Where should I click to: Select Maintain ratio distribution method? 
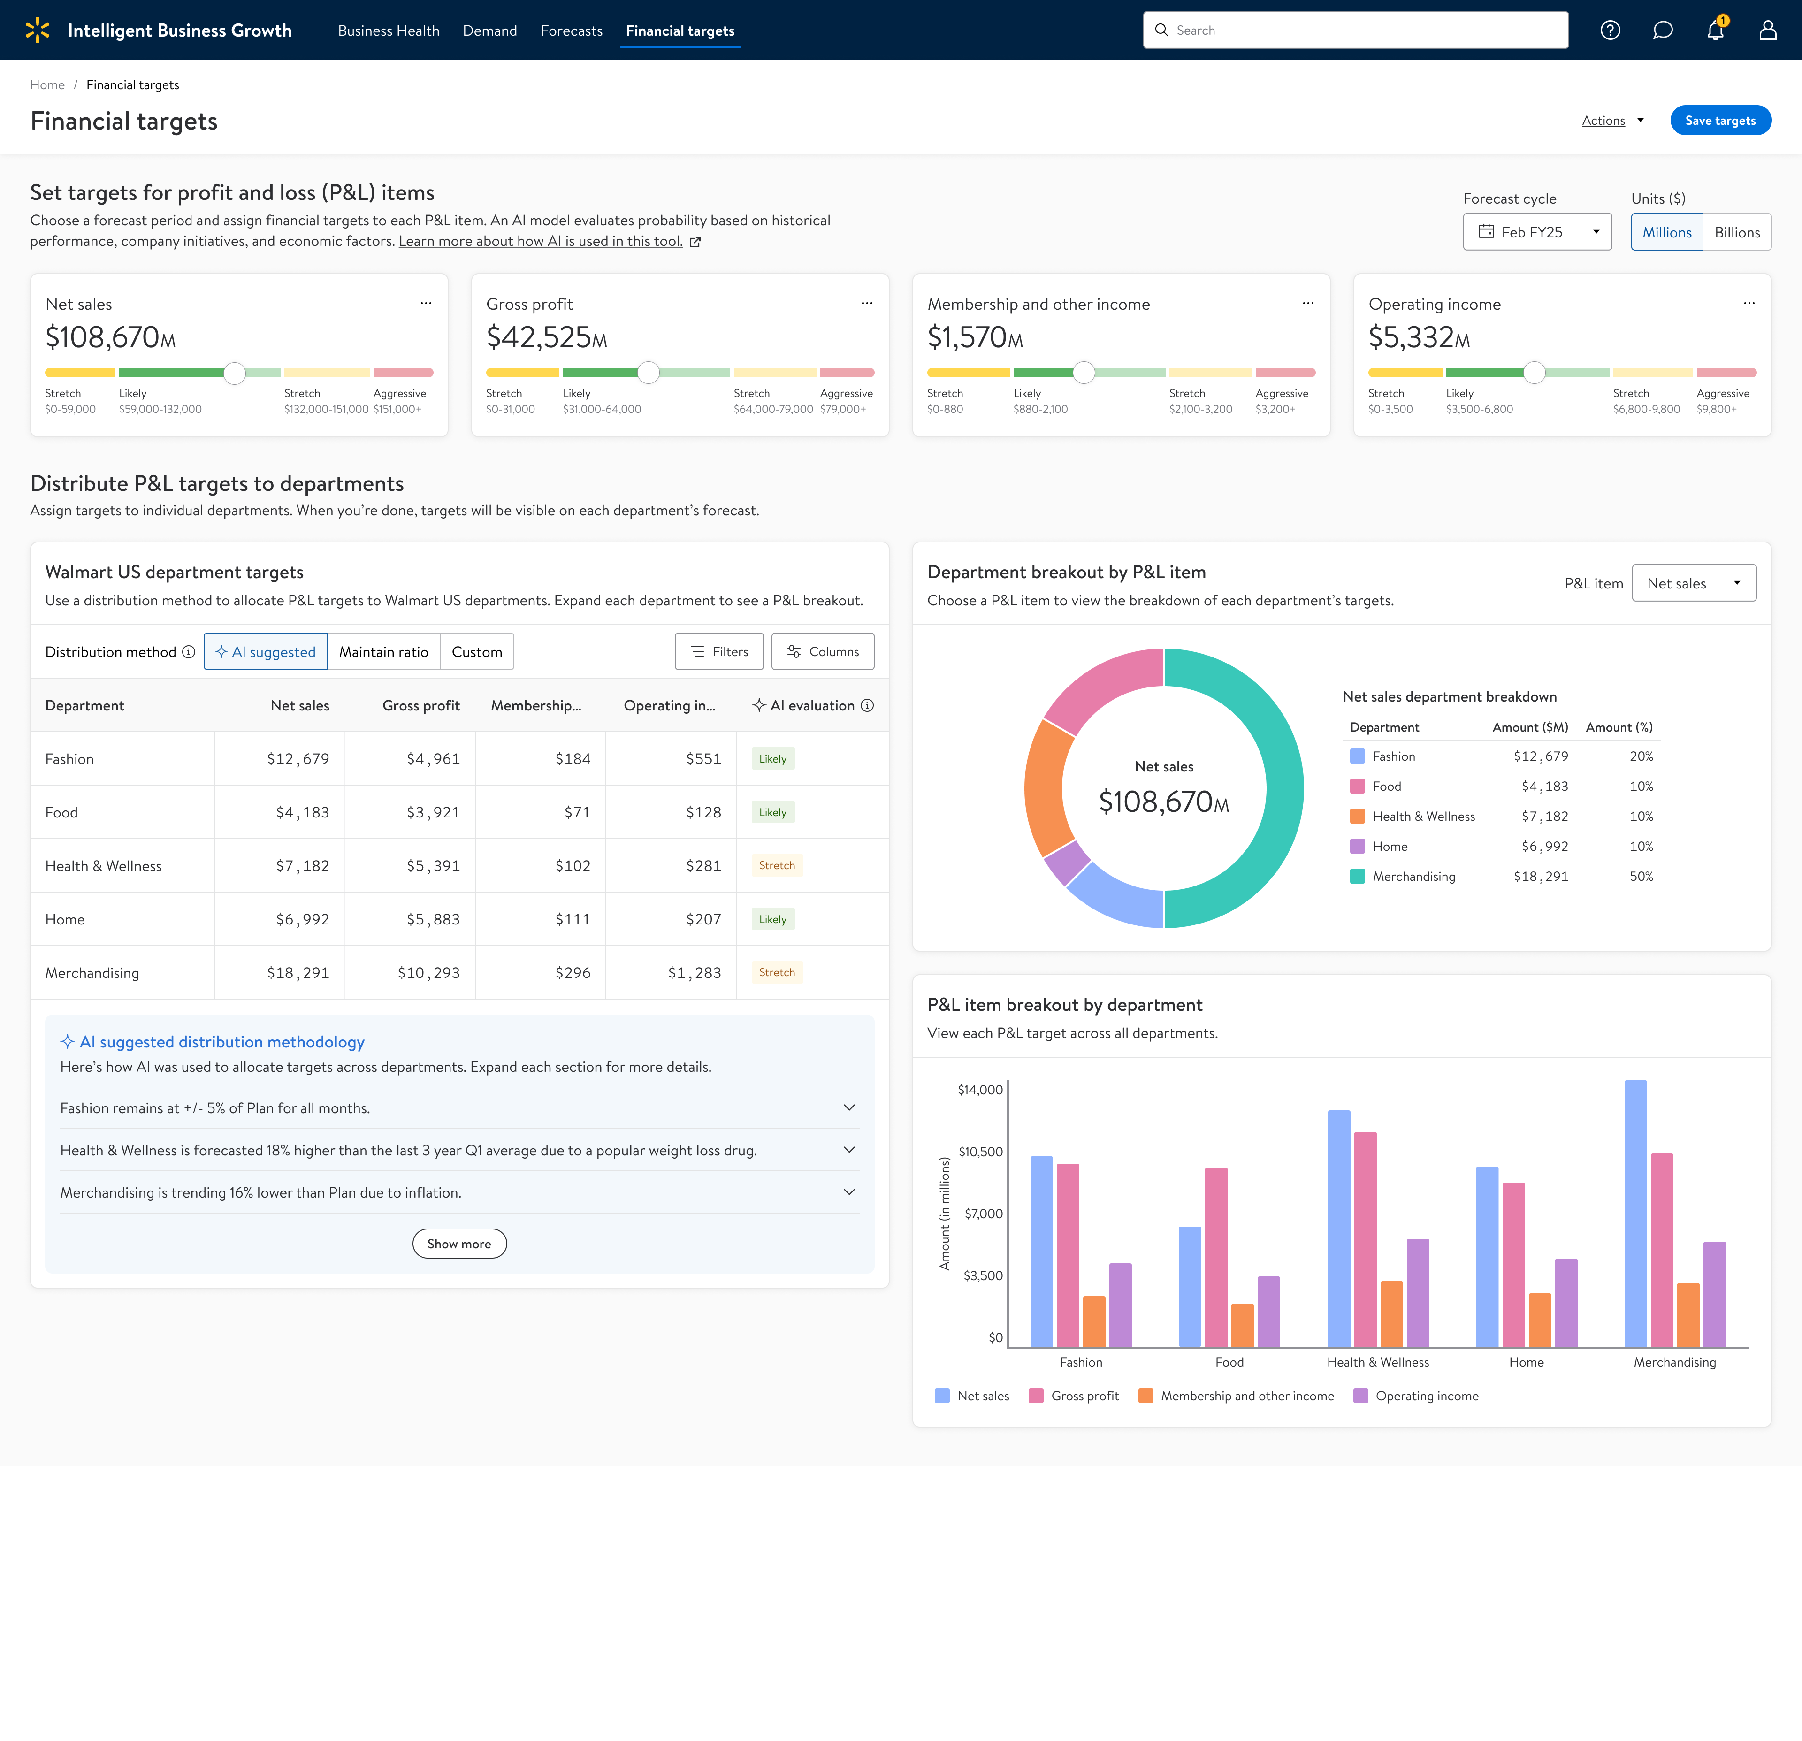point(383,652)
